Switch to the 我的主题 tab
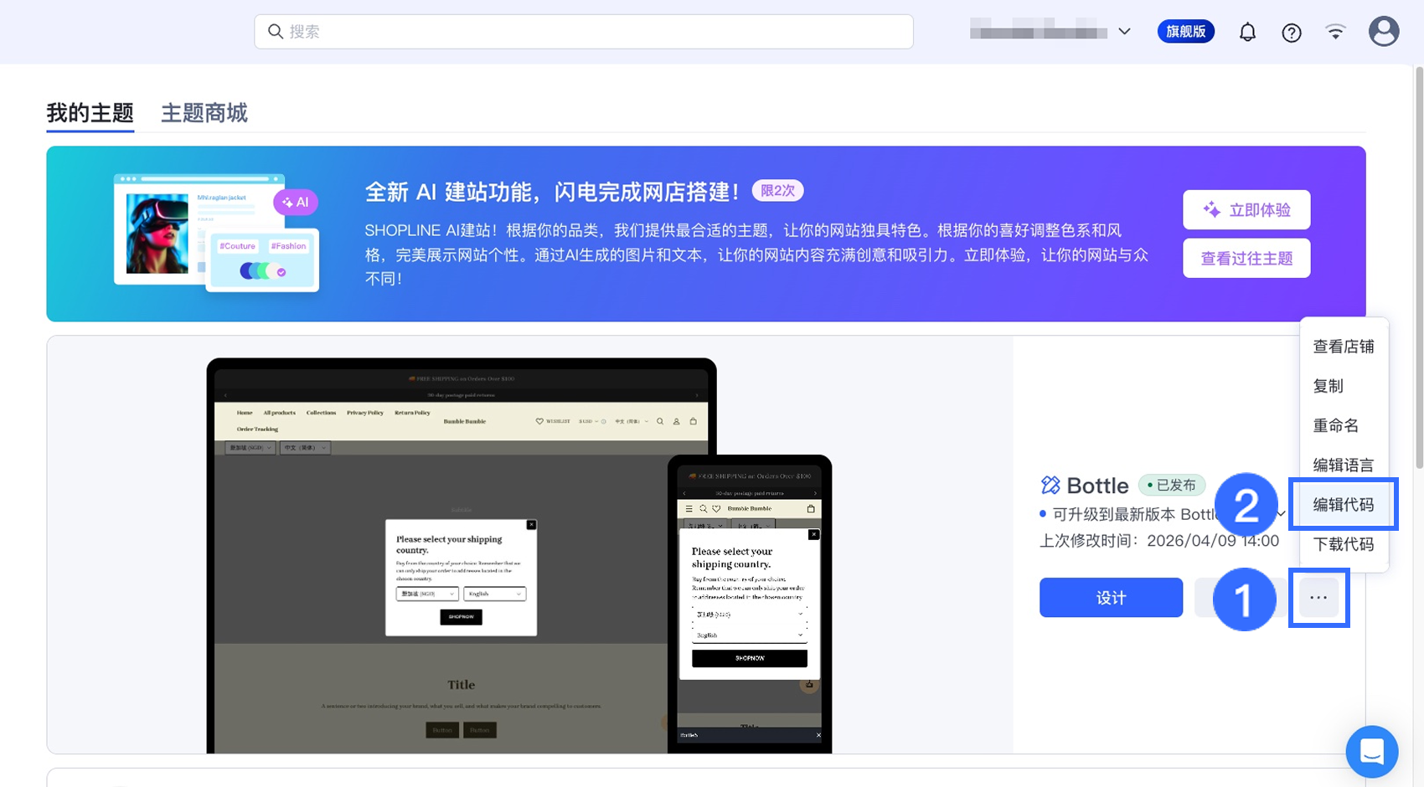1424x787 pixels. click(90, 113)
